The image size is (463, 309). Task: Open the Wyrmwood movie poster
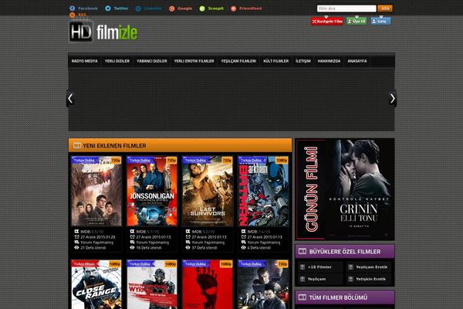tap(152, 285)
